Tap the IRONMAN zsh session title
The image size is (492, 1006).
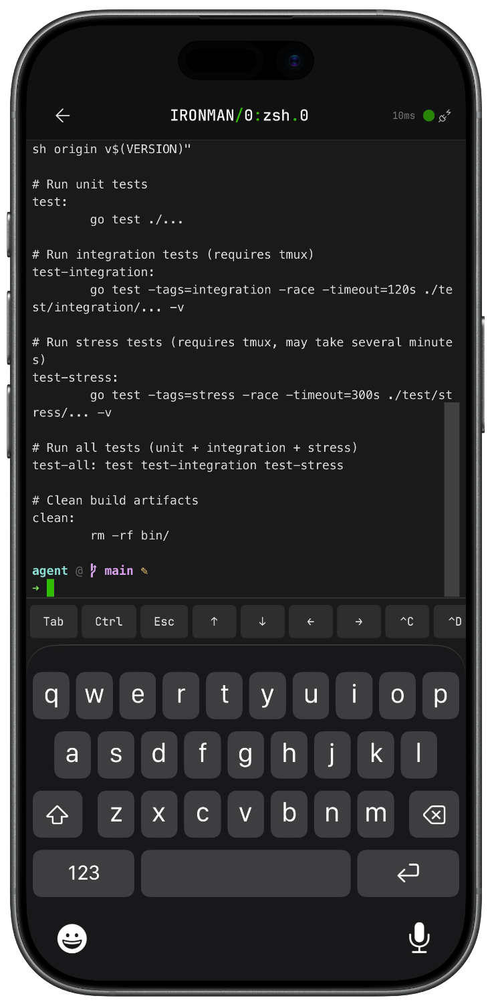241,115
